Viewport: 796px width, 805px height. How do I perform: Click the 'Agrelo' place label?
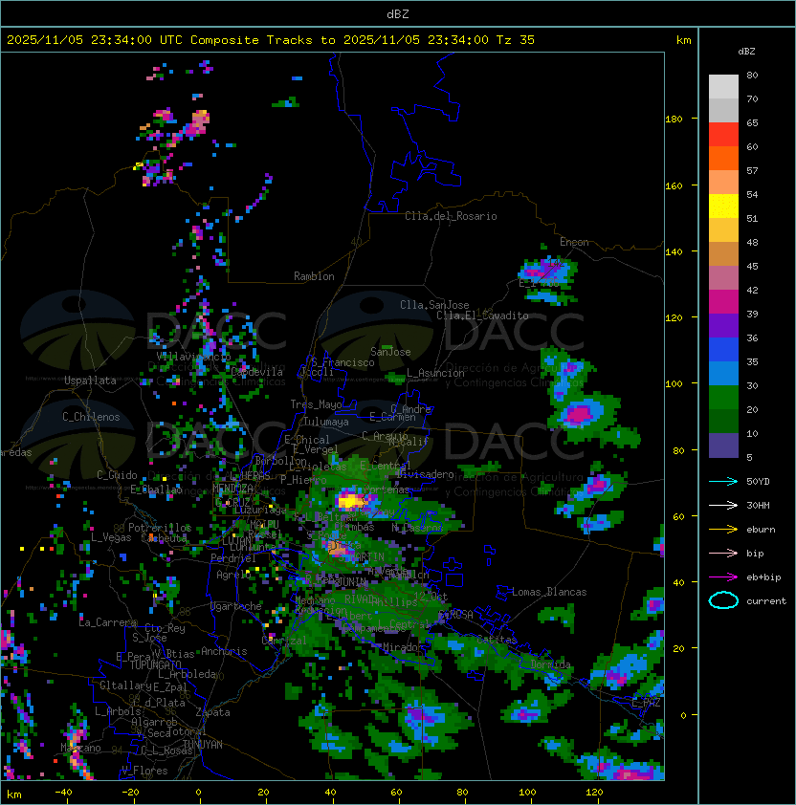(x=233, y=575)
